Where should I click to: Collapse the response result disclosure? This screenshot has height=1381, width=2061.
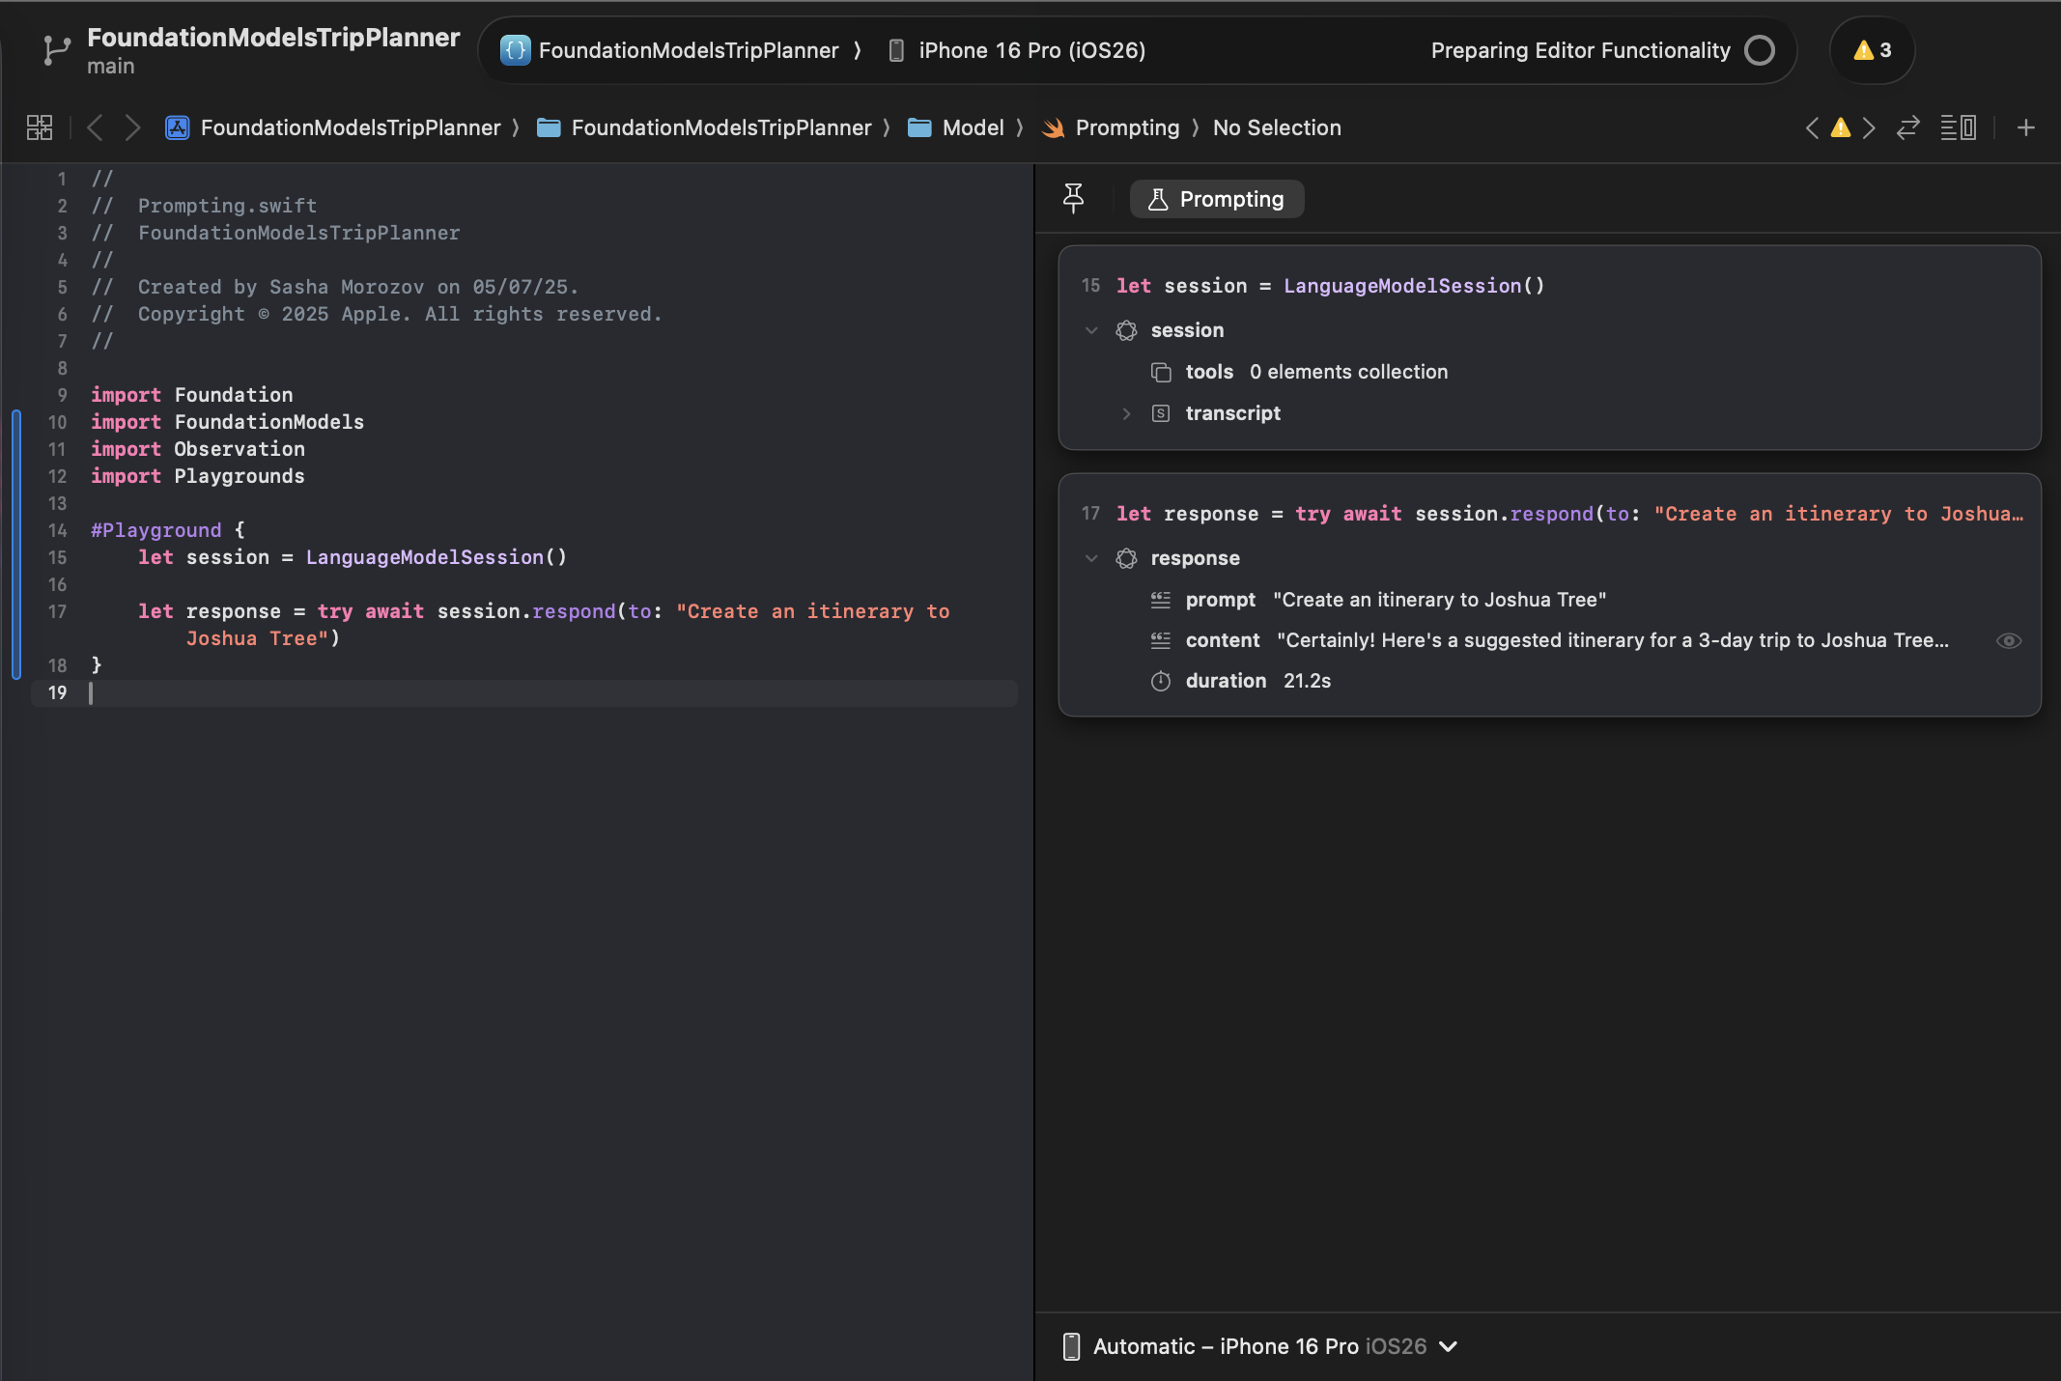(1091, 558)
